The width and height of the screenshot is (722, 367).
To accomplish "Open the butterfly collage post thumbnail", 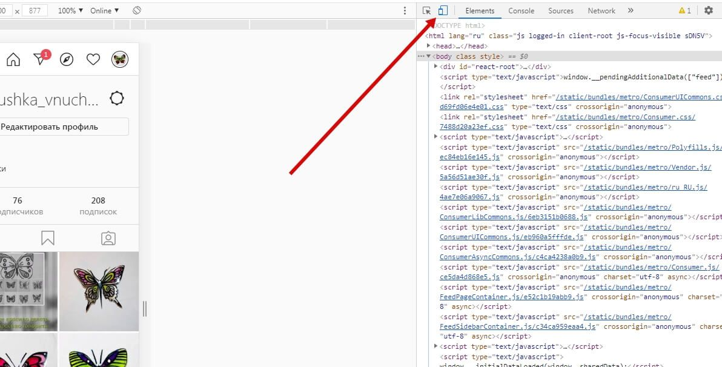I will tap(28, 291).
